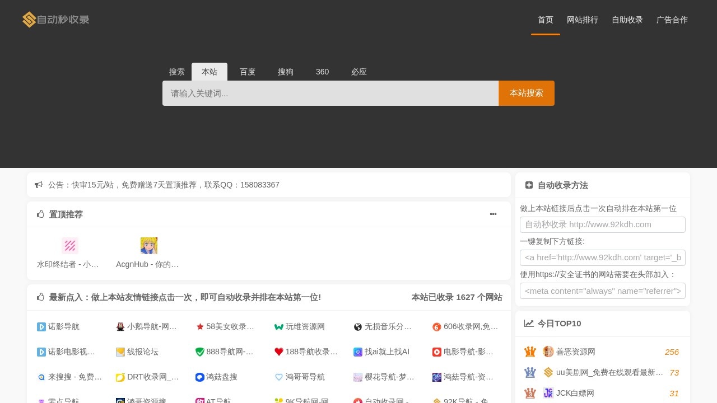Viewport: 717px width, 403px height.
Task: Click the announcement megaphone icon
Action: click(x=39, y=185)
